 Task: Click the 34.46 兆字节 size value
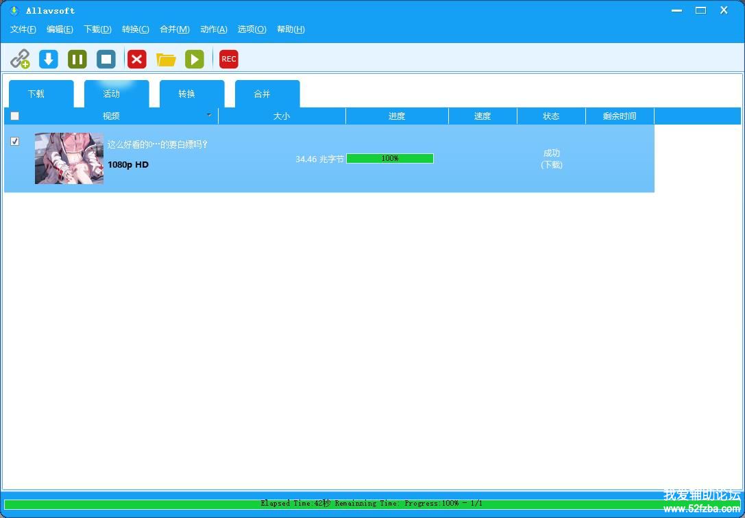[319, 159]
